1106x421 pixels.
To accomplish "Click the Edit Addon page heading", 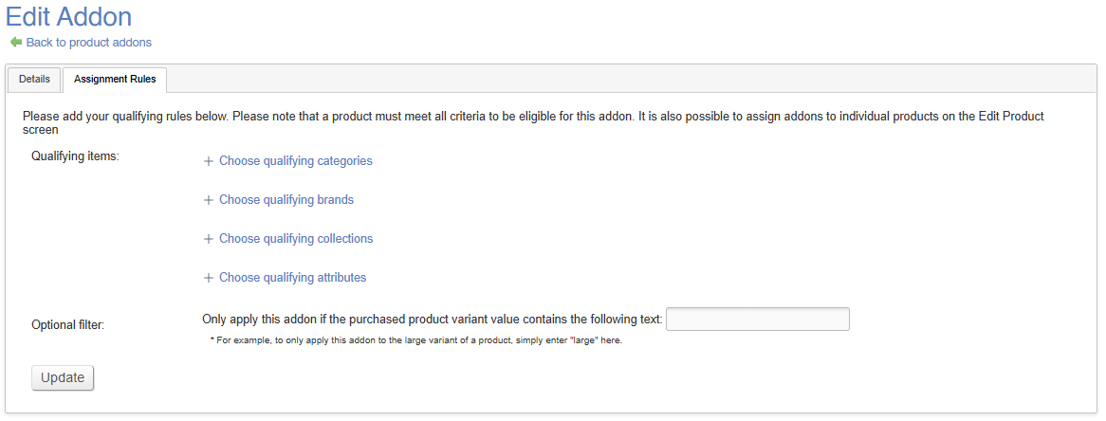I will 68,16.
